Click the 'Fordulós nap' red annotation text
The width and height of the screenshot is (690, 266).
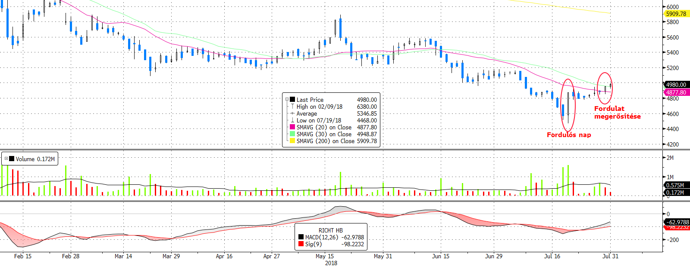569,135
